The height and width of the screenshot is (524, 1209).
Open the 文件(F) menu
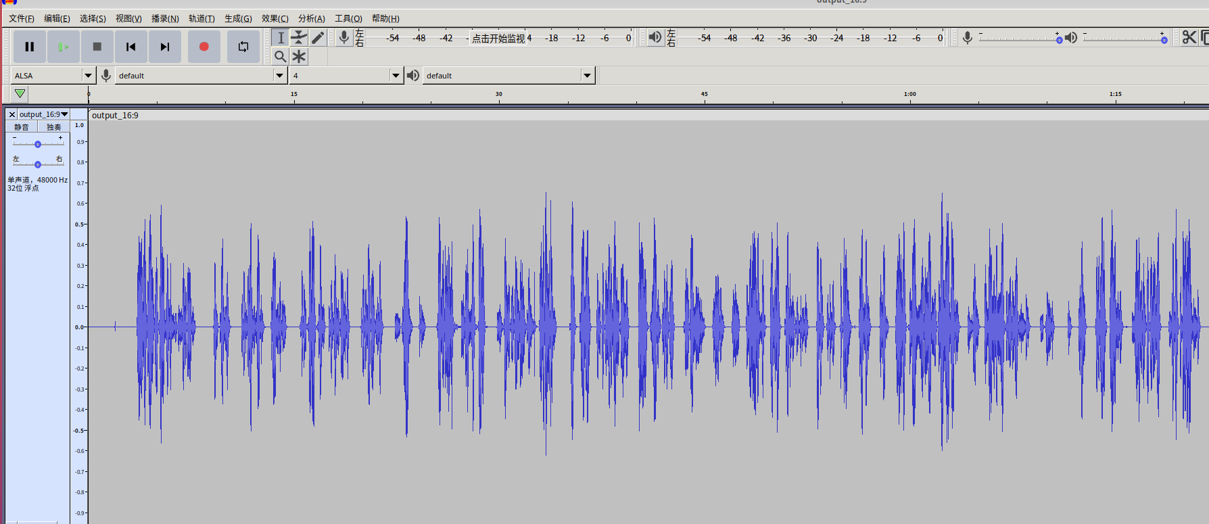click(x=22, y=19)
